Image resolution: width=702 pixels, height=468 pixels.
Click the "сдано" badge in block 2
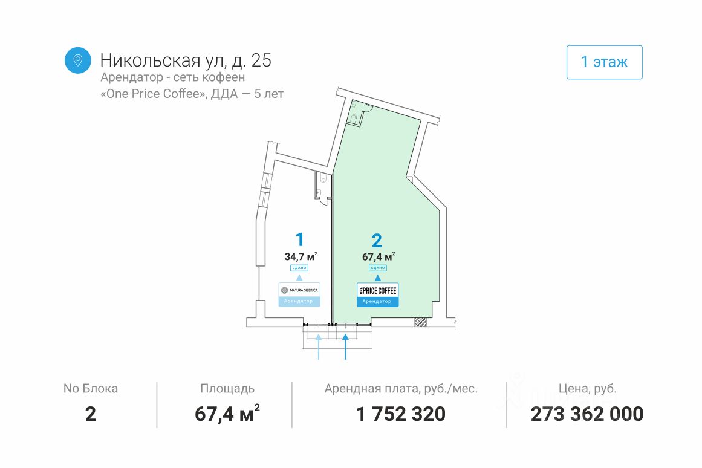coord(377,267)
